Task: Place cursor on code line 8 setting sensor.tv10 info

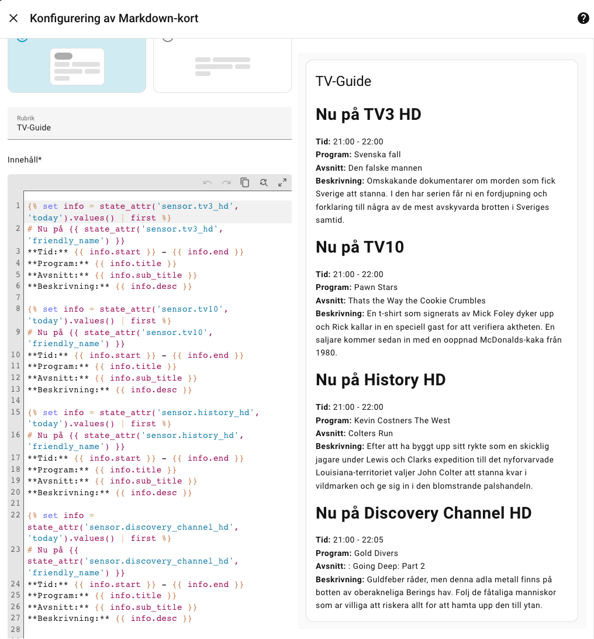Action: (128, 315)
